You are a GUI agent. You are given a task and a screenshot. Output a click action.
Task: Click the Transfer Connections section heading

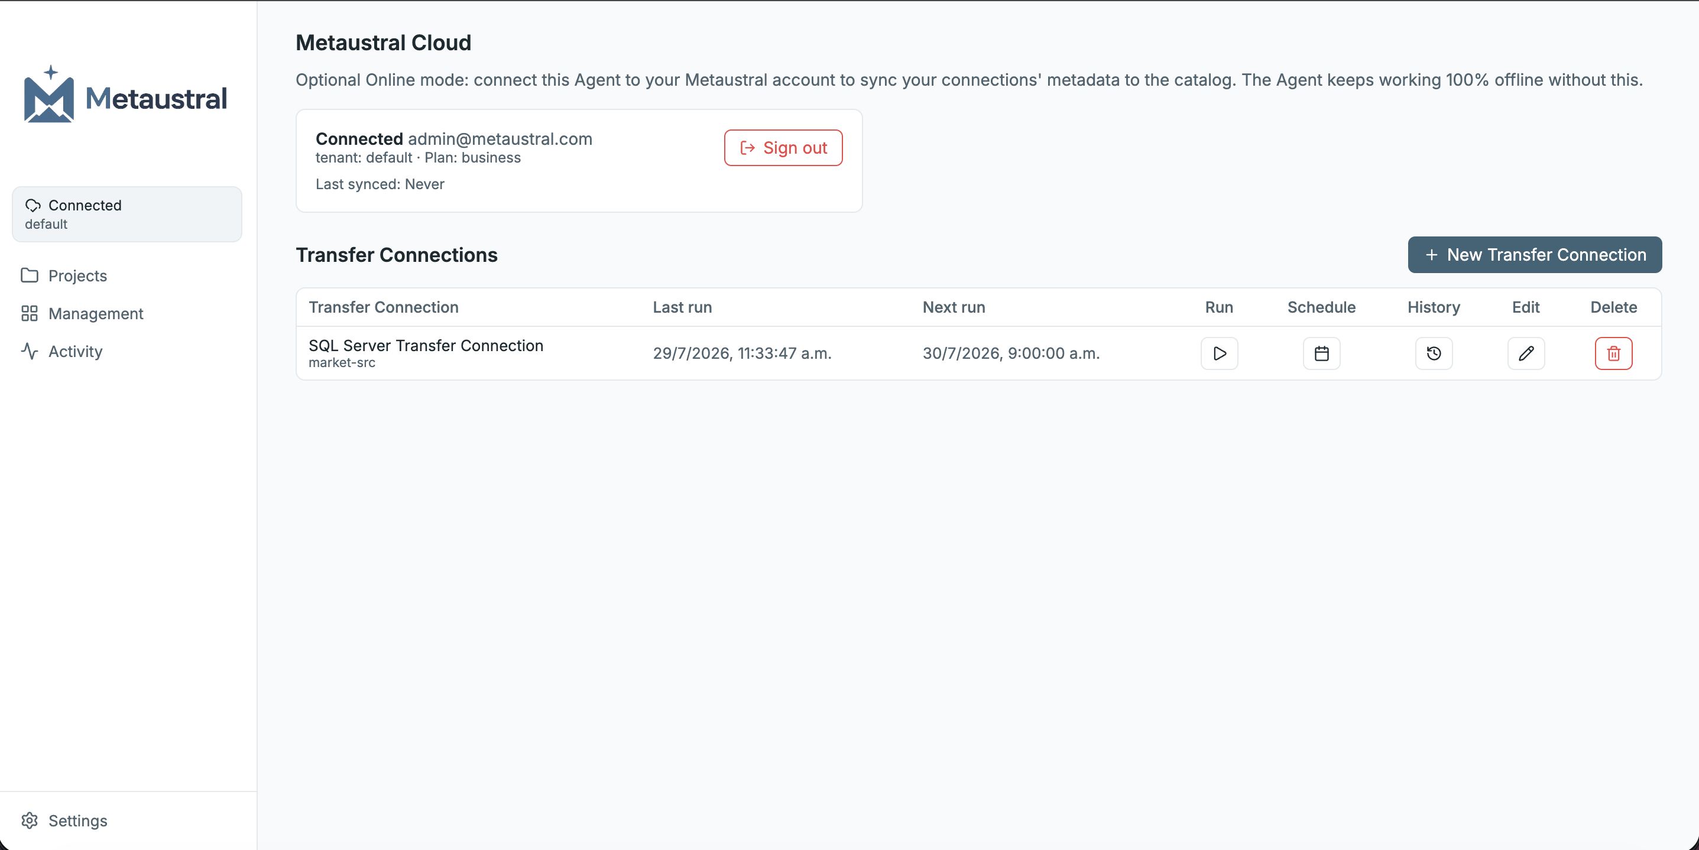[x=397, y=255]
